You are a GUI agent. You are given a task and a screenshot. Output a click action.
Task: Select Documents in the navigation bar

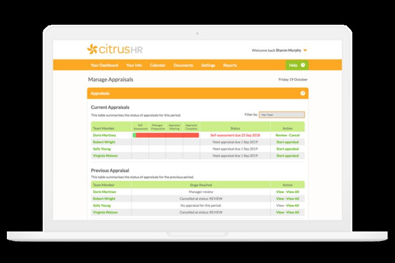click(x=183, y=65)
